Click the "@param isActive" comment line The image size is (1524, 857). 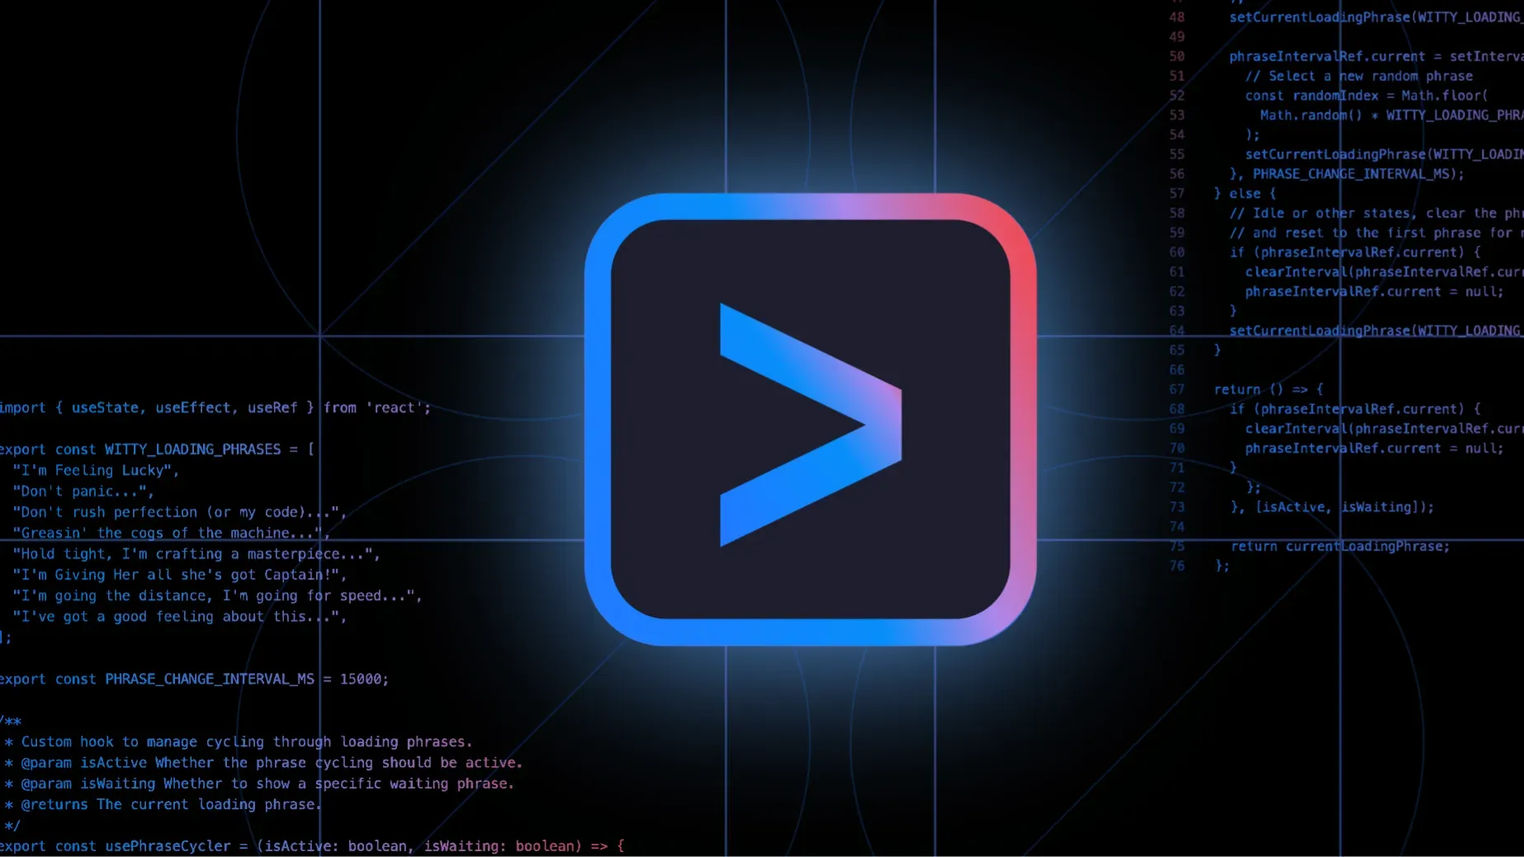pyautogui.click(x=263, y=763)
